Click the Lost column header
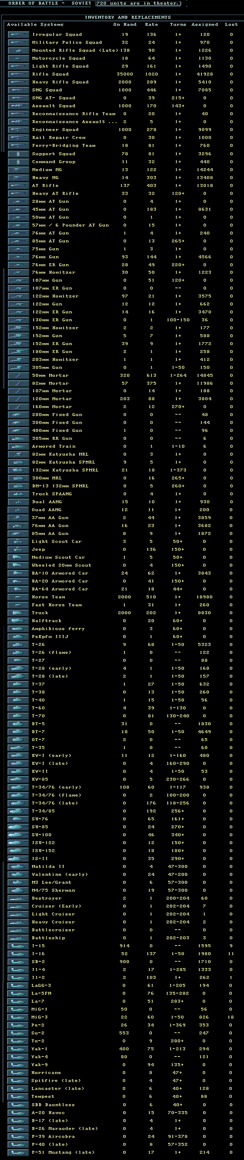 [x=232, y=25]
